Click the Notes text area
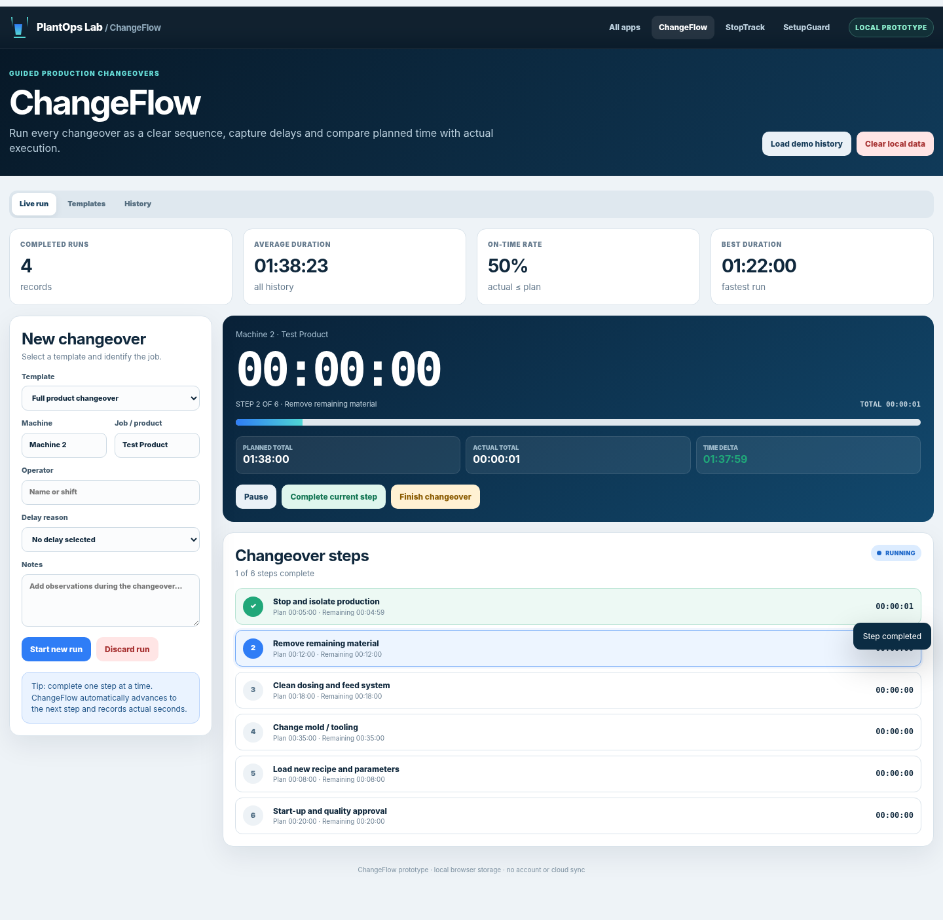Image resolution: width=943 pixels, height=920 pixels. click(111, 600)
